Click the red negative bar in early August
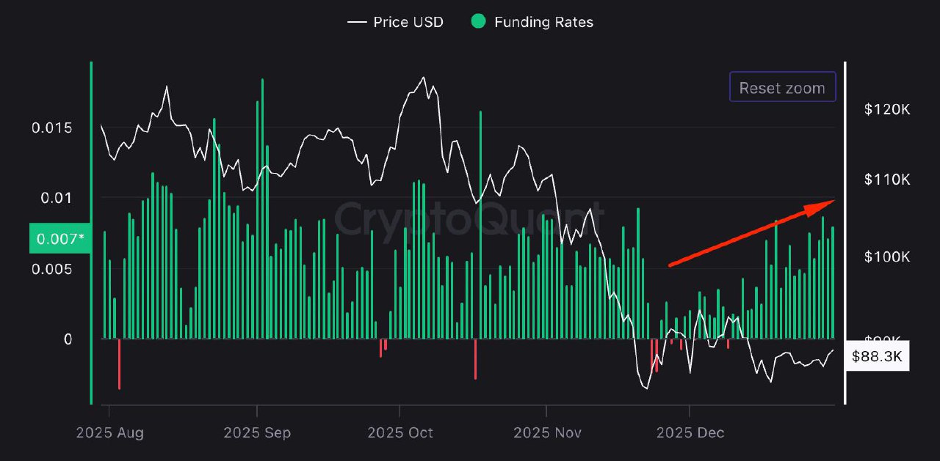This screenshot has width=940, height=461. (x=119, y=364)
